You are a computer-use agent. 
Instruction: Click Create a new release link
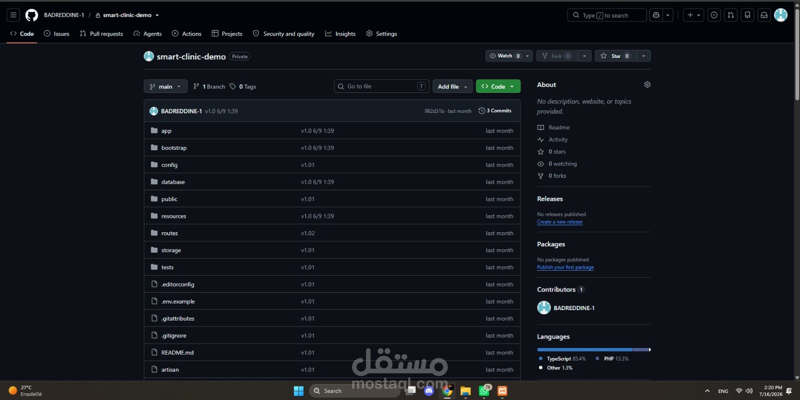[560, 222]
